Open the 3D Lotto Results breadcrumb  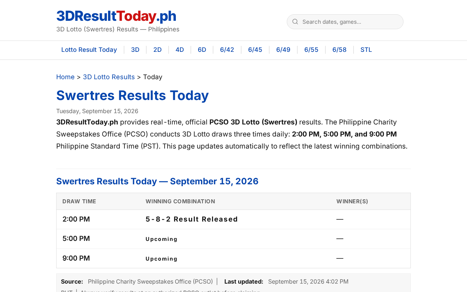click(x=109, y=77)
